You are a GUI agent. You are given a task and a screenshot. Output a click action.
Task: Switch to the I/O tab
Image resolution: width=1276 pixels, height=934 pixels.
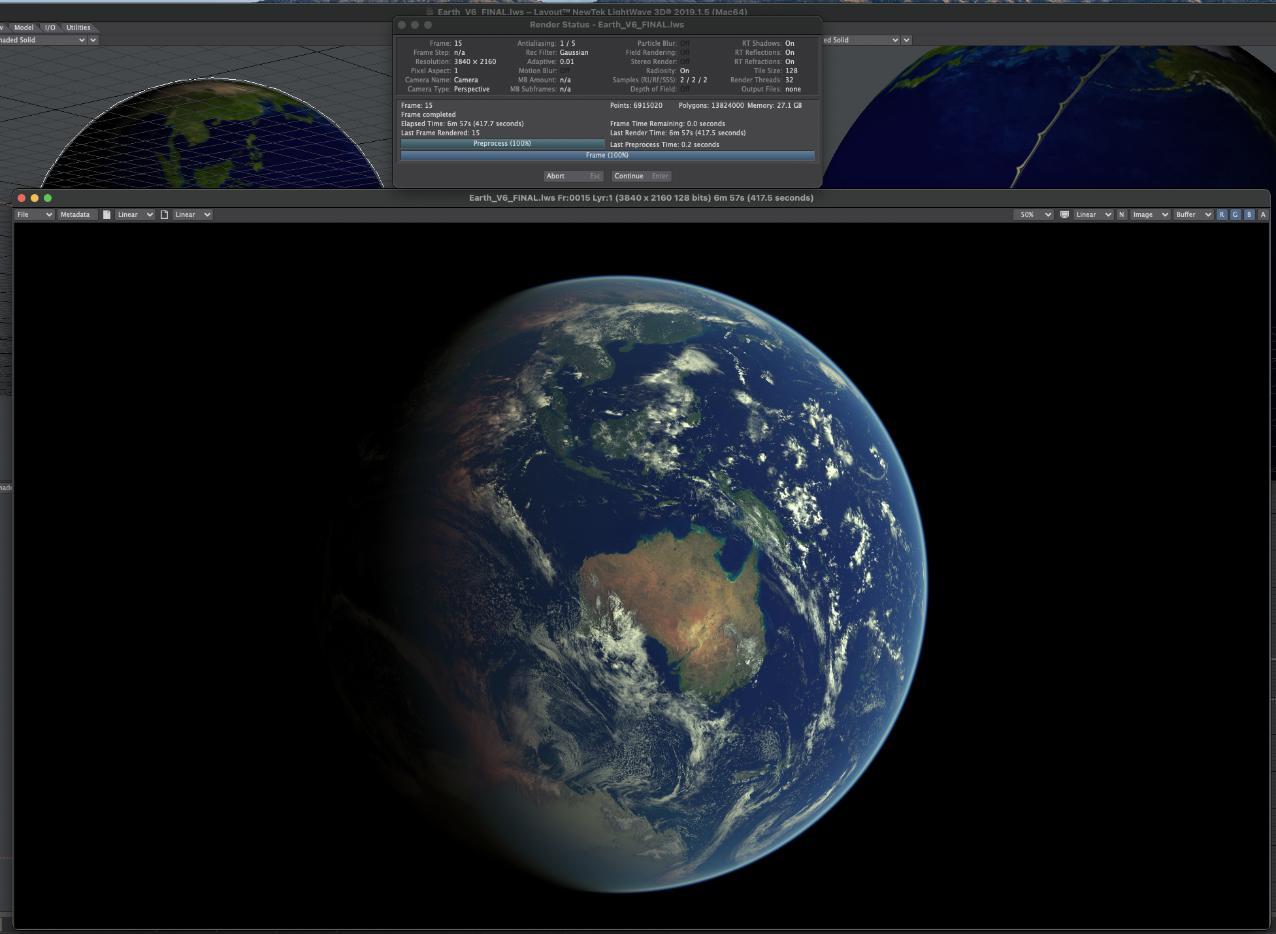click(50, 27)
